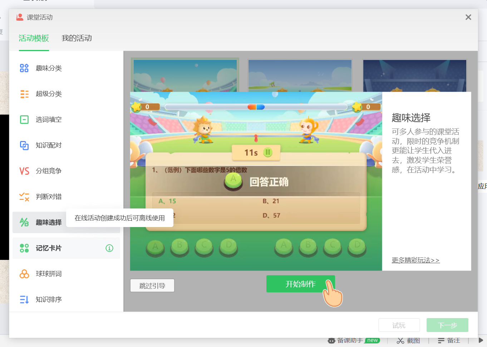487x347 pixels.
Task: Click the red VS 分组竞争 icon
Action: click(24, 171)
